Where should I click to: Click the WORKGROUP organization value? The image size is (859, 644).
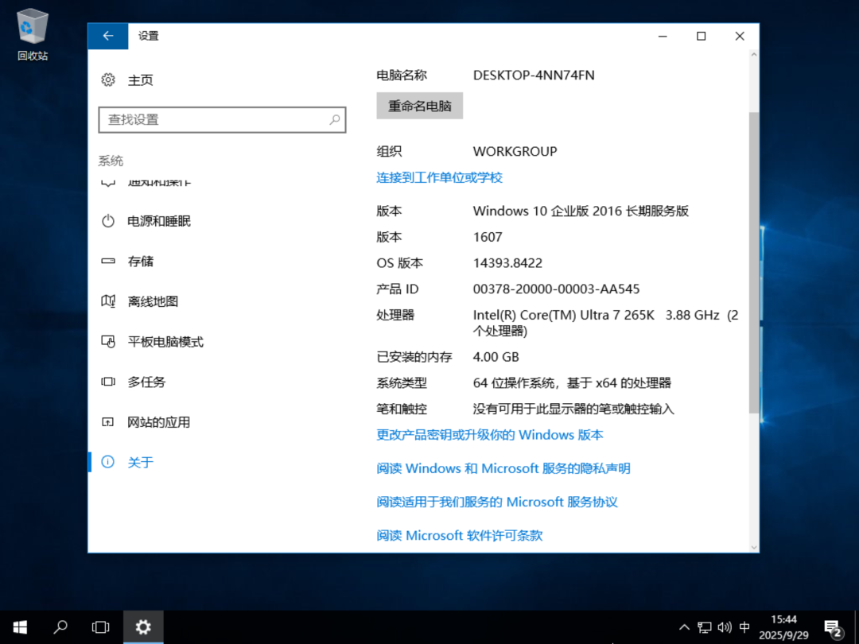[515, 151]
